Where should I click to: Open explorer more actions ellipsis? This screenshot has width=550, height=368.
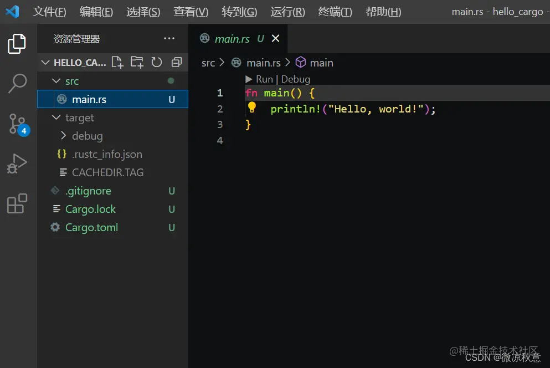point(169,38)
